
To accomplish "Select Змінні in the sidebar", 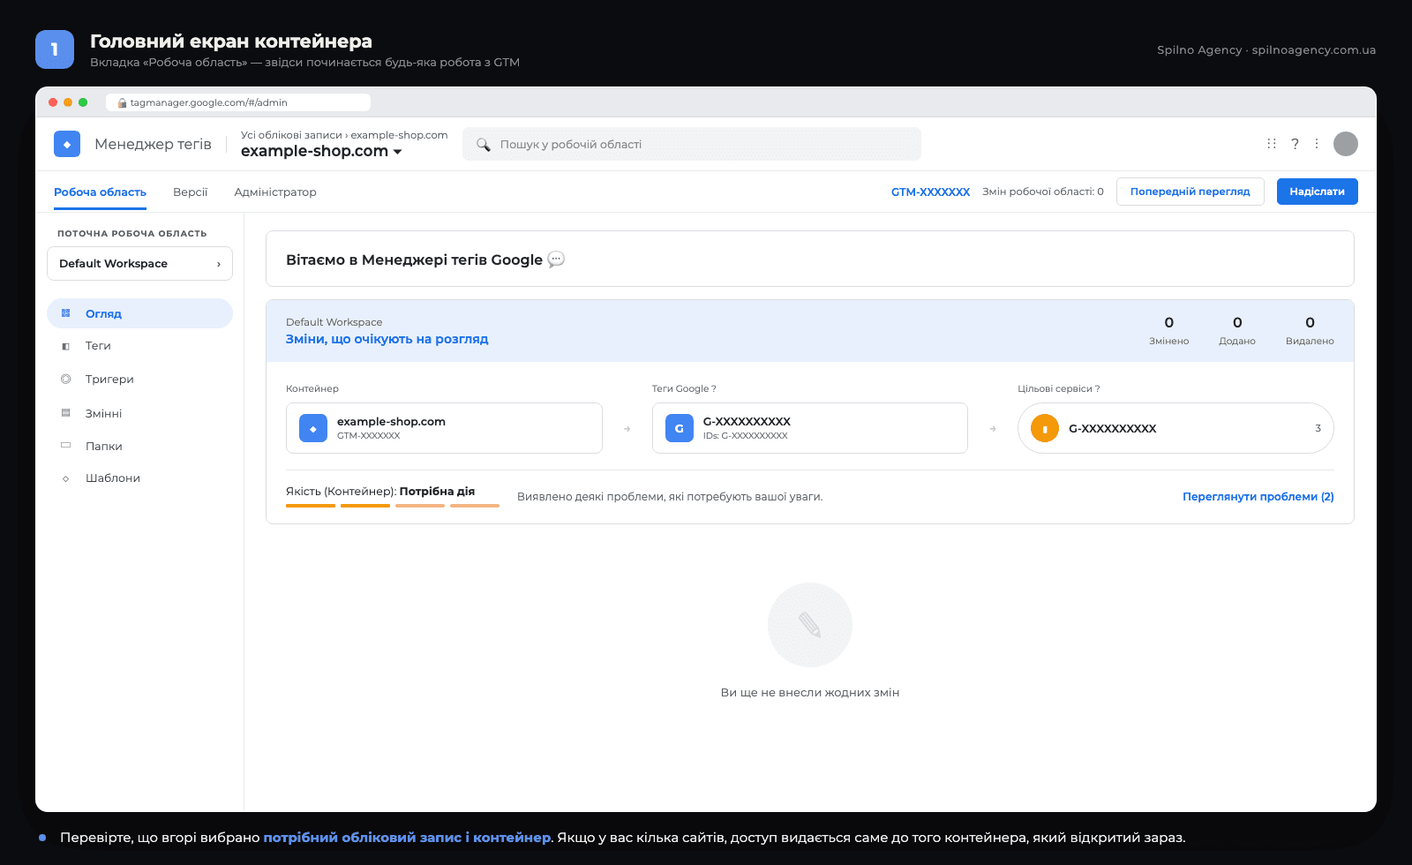I will point(139,413).
